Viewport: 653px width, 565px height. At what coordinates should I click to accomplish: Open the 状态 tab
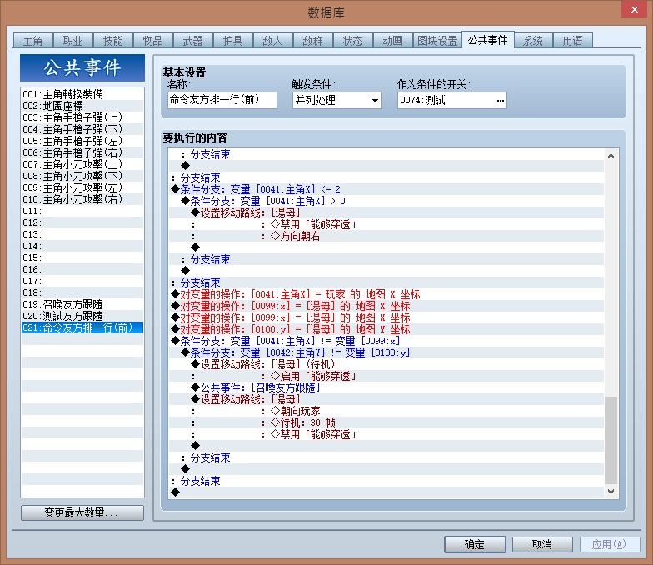pos(353,41)
